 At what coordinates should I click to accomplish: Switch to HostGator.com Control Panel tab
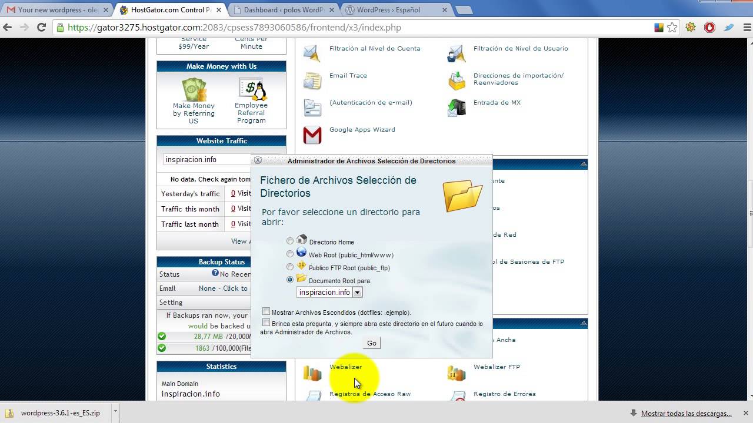click(170, 9)
